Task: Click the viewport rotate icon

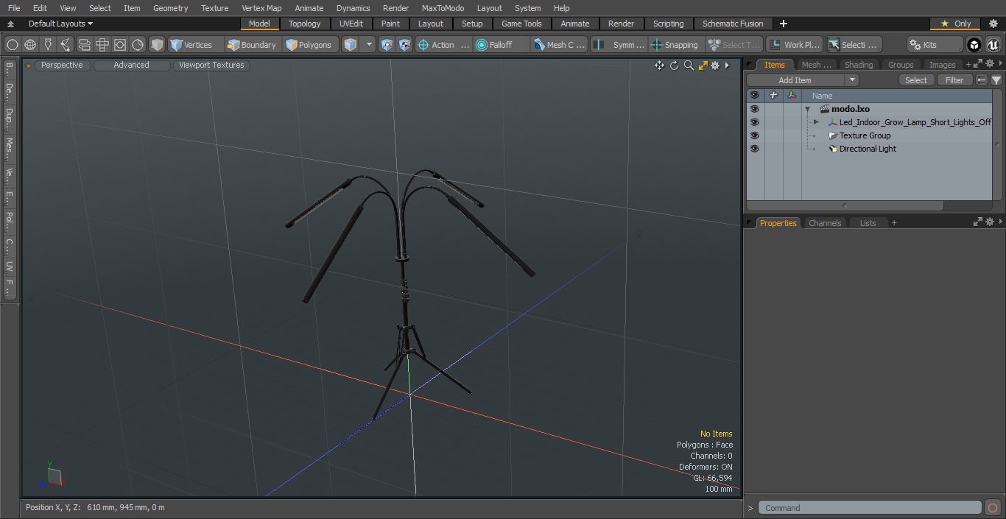Action: 674,66
